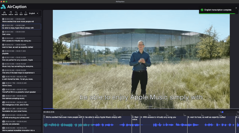Click the green checkmark notification icon
This screenshot has height=133, width=239.
[202, 10]
